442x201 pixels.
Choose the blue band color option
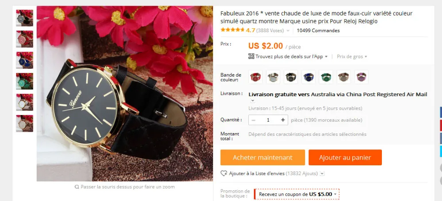(309, 77)
